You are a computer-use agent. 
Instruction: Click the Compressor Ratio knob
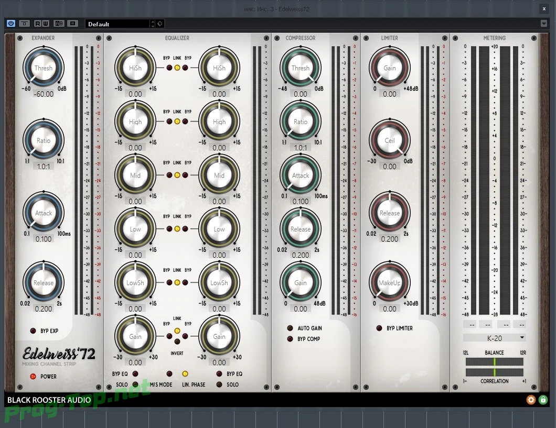301,122
